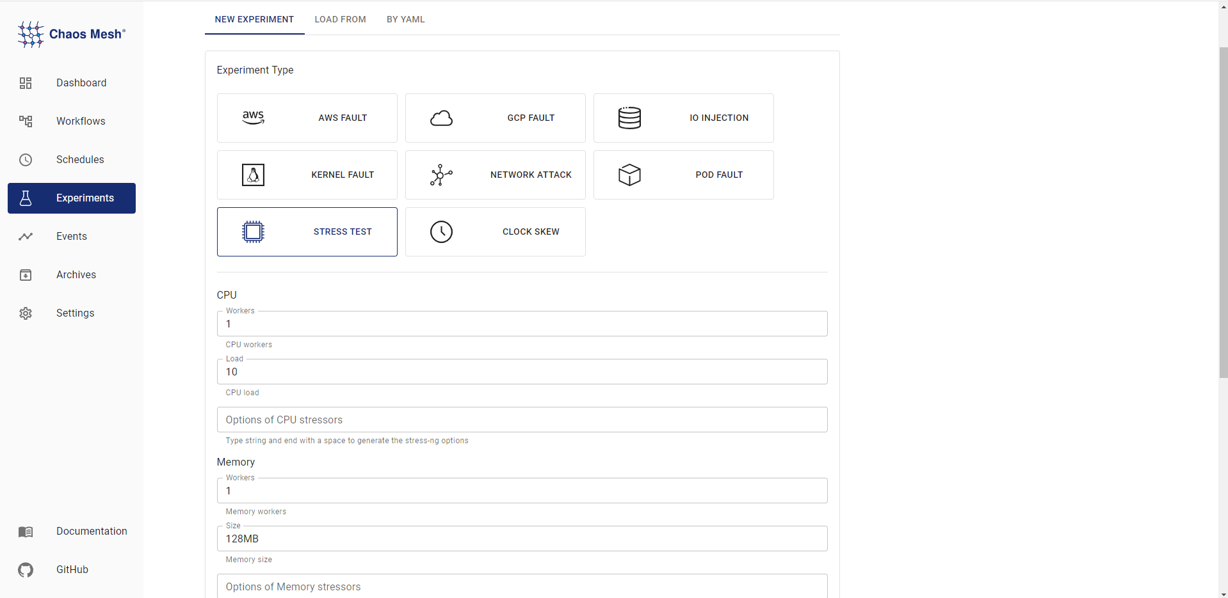Click the CPU Load input field
The image size is (1228, 598).
522,372
